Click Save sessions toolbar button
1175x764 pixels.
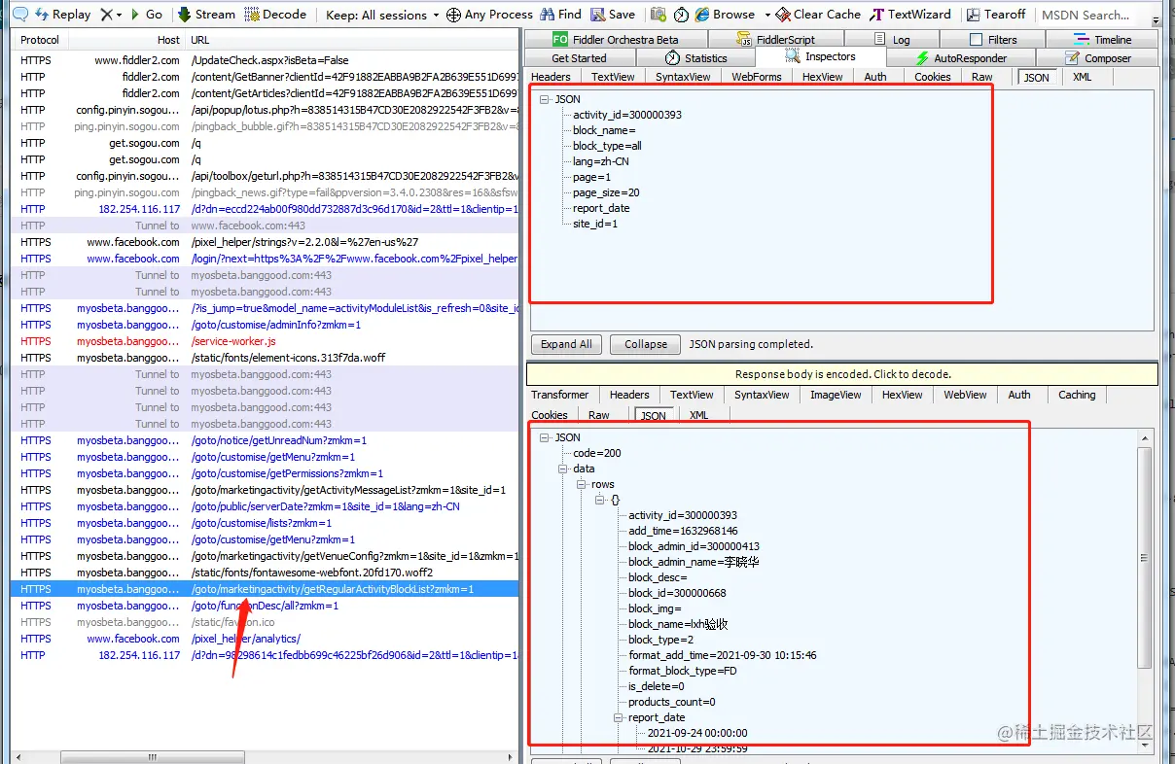612,15
